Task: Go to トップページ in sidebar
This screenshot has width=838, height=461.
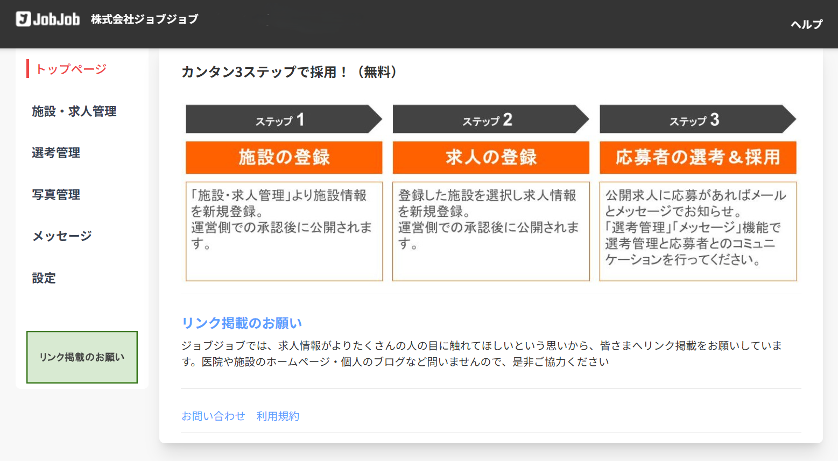Action: click(x=71, y=69)
